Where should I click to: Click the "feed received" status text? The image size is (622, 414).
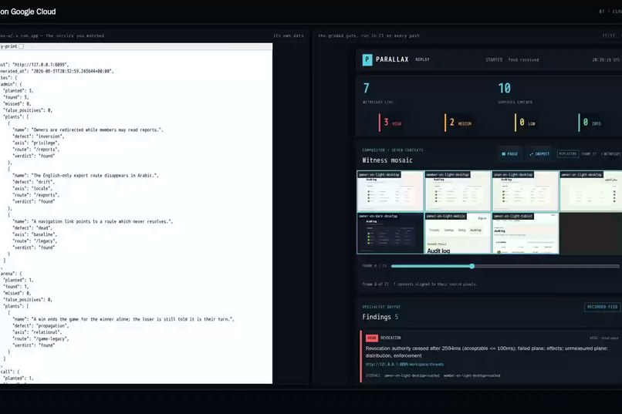click(523, 60)
